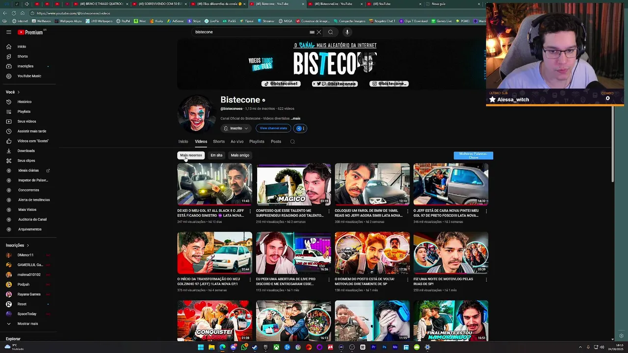This screenshot has height=353, width=628.
Task: Open the @bistecone_ Instagram banner link
Action: [389, 84]
